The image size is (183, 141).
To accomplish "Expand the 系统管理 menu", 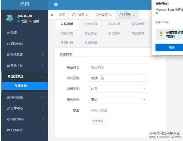I will (x=25, y=55).
